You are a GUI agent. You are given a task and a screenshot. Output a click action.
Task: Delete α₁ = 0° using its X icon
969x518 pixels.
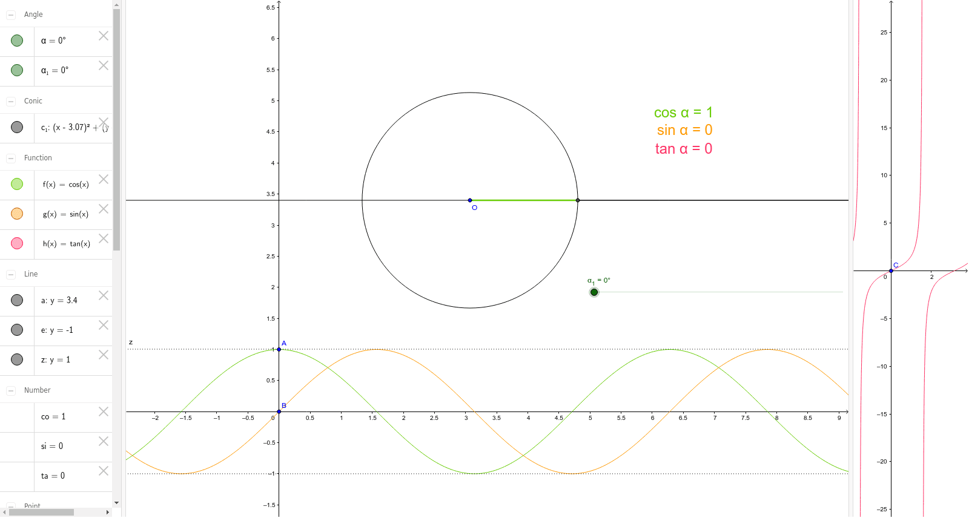coord(104,65)
